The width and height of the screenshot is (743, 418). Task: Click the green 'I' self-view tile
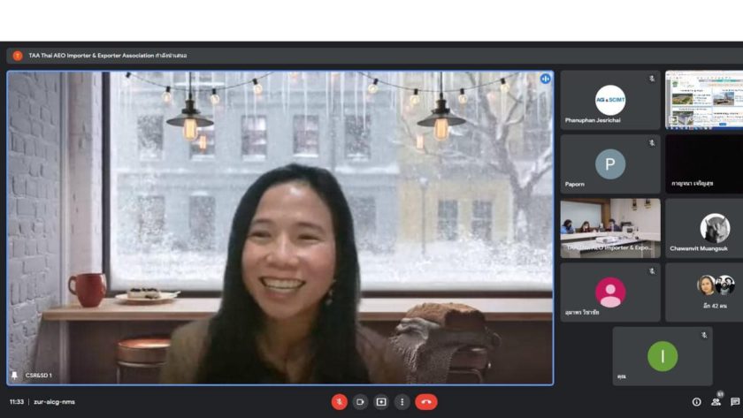pos(662,356)
